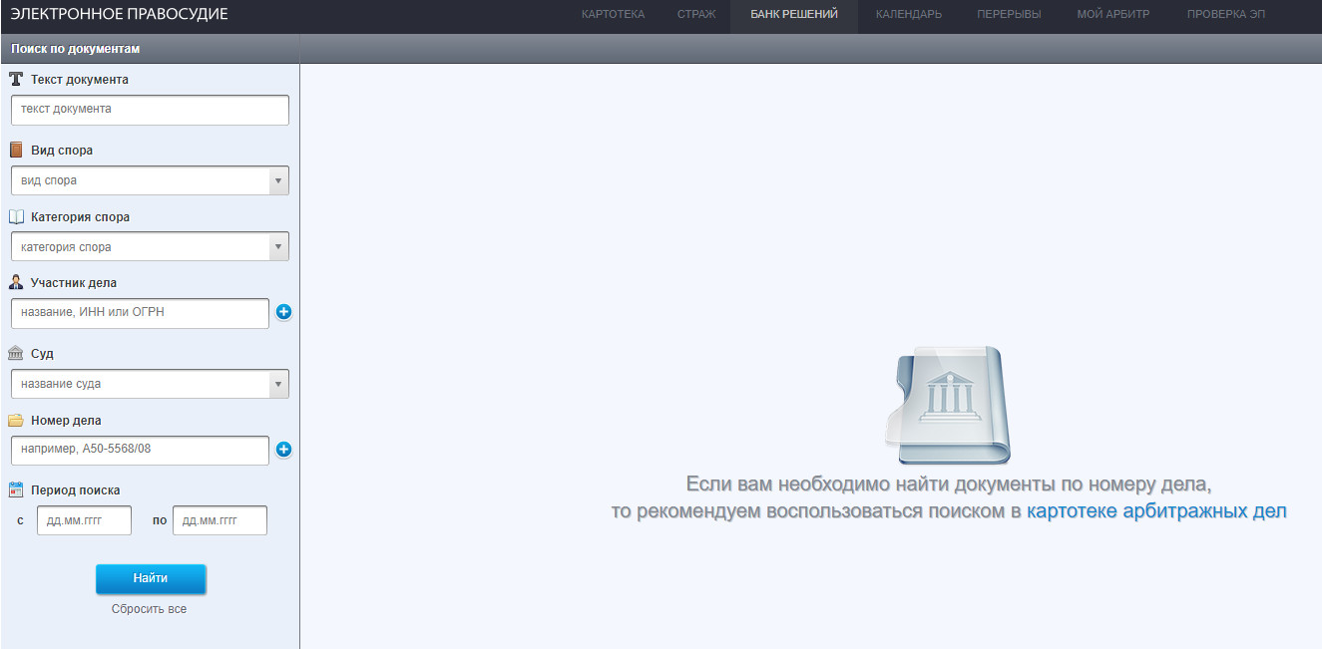
Task: Open the ПЕРЕРЫВЫ tab
Action: tap(1010, 14)
